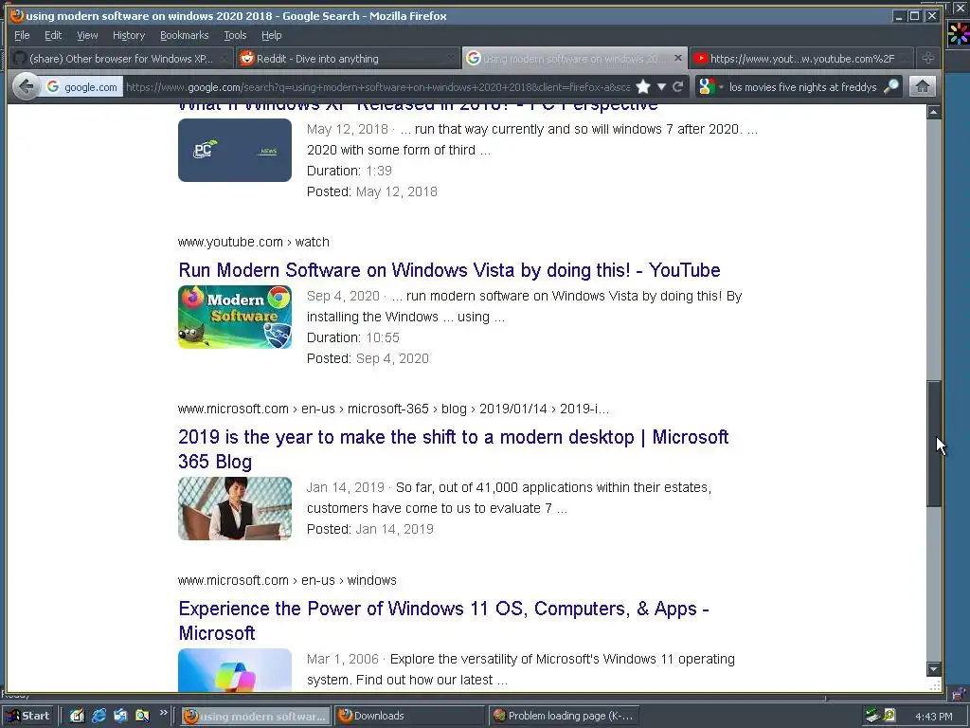Screen dimensions: 970x728
Task: Click the www.microsoft.com › en-us › windows breadcrumb
Action: point(287,581)
